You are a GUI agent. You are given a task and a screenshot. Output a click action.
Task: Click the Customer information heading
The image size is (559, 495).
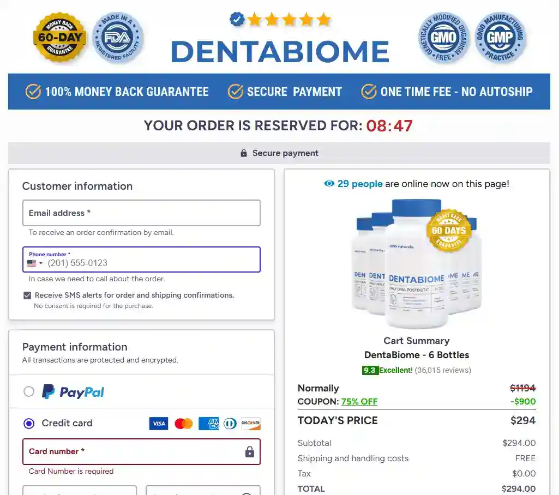77,186
